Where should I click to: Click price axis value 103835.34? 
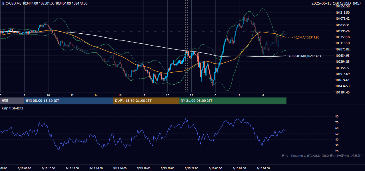[x=342, y=25]
